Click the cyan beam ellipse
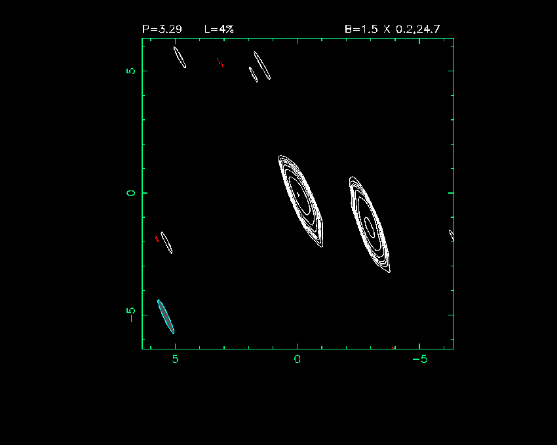Image resolution: width=557 pixels, height=445 pixels. [166, 317]
